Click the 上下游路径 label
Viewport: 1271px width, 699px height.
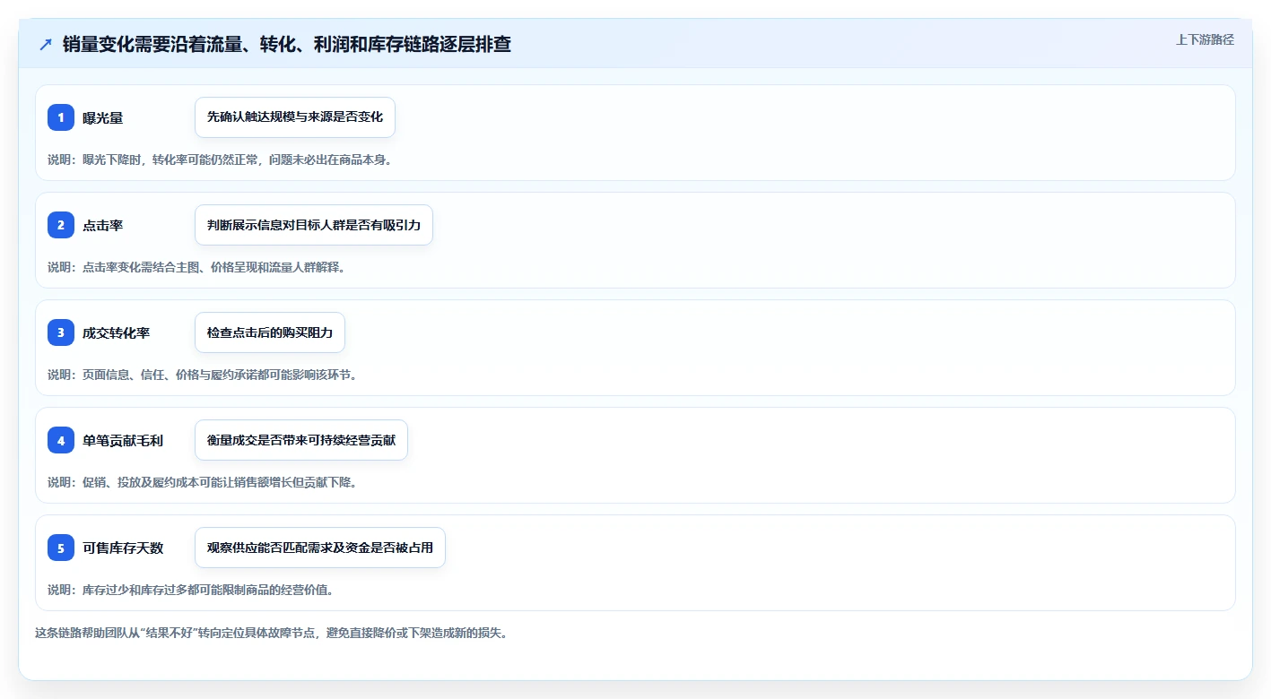[x=1206, y=39]
